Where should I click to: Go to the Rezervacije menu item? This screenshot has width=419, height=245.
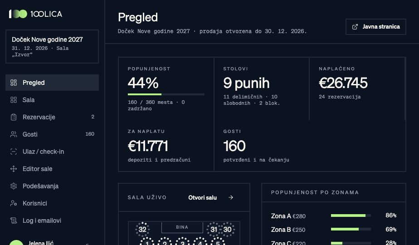coord(52,117)
